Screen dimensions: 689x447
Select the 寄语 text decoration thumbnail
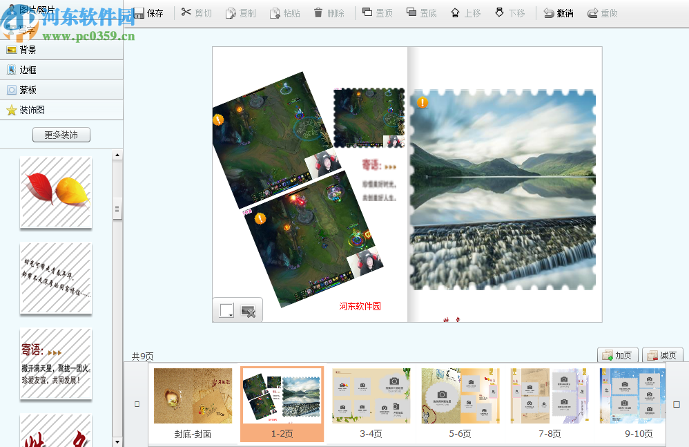point(56,364)
